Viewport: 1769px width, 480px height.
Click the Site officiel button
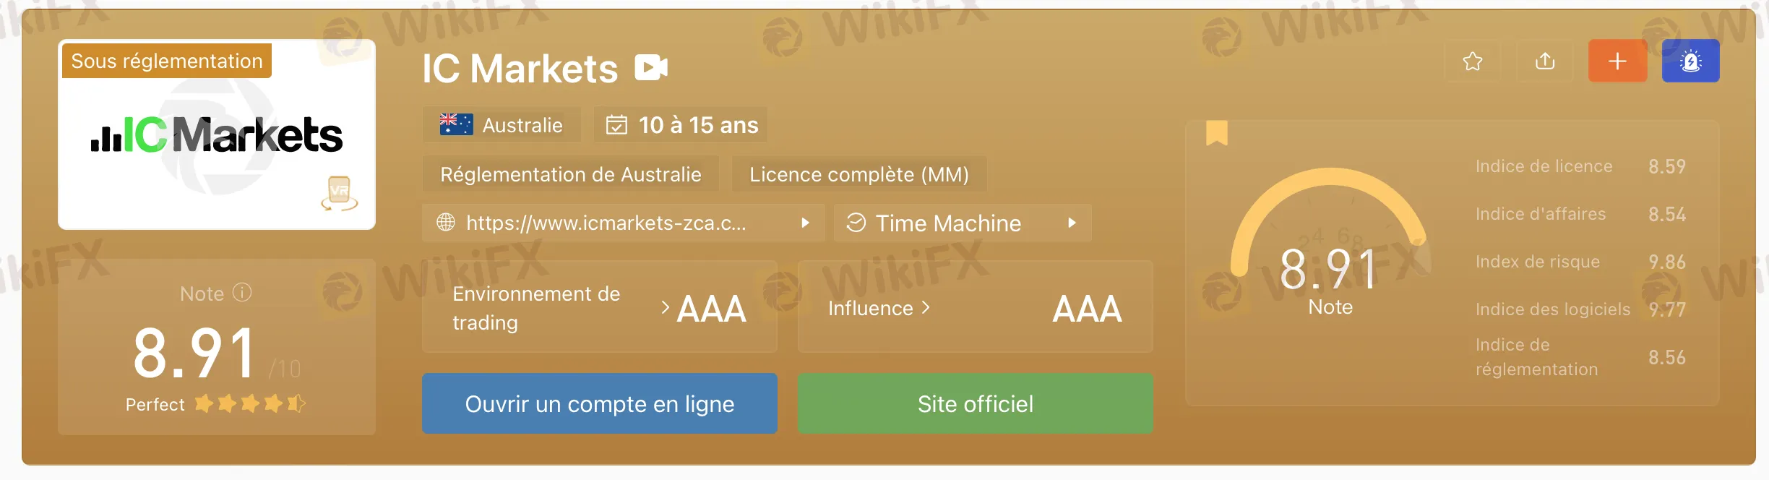pyautogui.click(x=975, y=403)
